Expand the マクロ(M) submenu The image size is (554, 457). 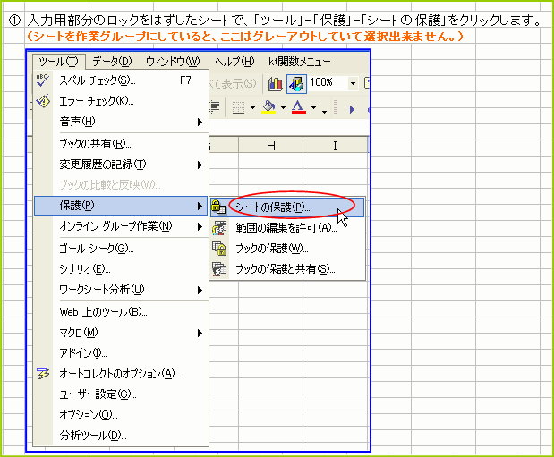121,333
